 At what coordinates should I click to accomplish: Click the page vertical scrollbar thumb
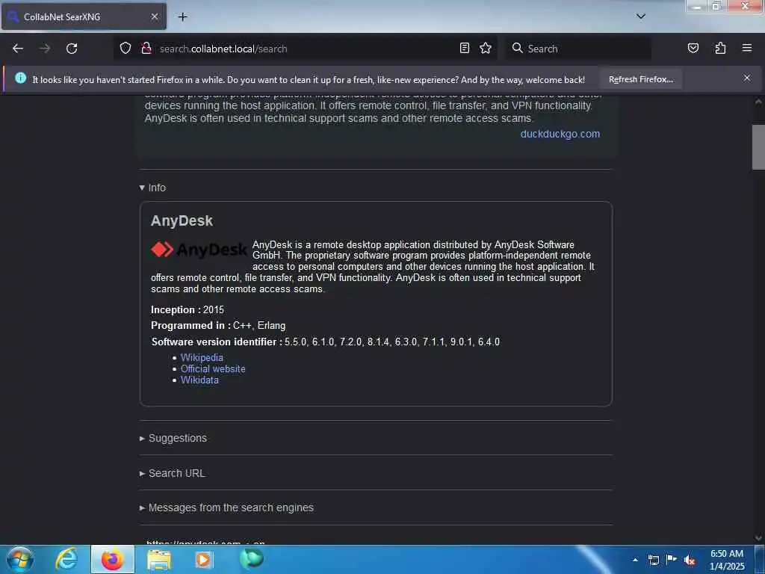click(x=758, y=147)
